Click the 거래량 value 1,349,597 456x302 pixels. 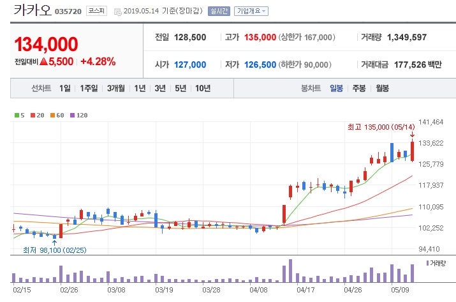tap(407, 37)
